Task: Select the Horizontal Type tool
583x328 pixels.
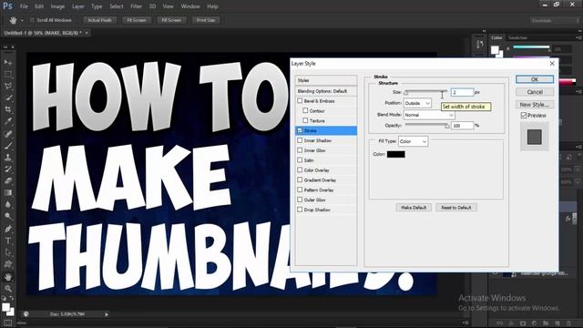Action: [x=8, y=241]
